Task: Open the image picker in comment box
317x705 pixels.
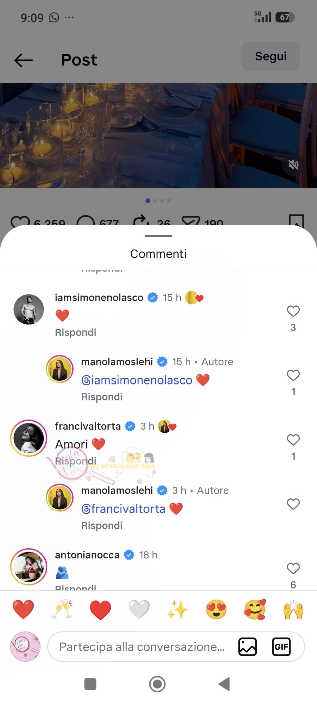Action: coord(248,647)
